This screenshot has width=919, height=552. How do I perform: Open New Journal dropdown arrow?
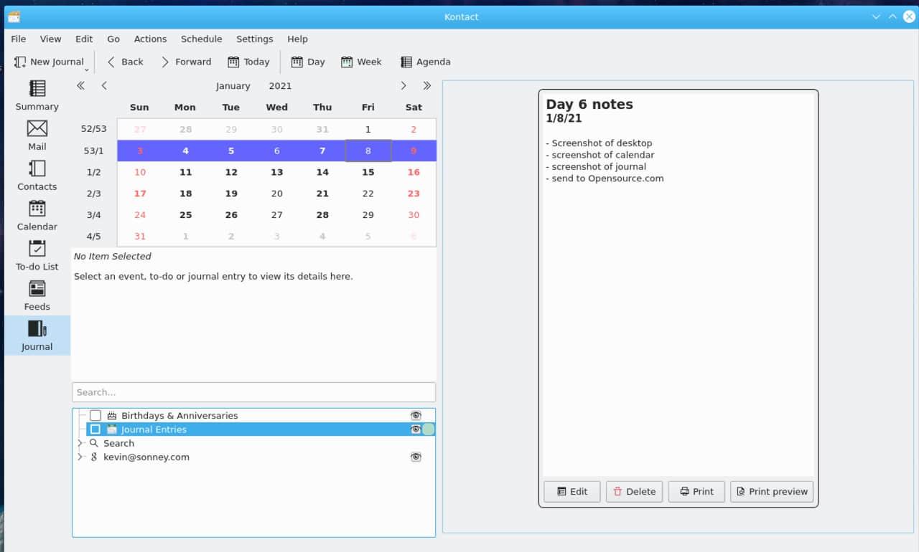point(87,70)
